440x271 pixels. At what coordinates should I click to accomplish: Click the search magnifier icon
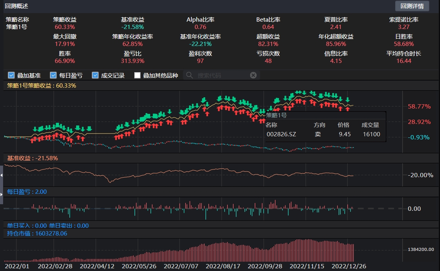click(x=189, y=75)
